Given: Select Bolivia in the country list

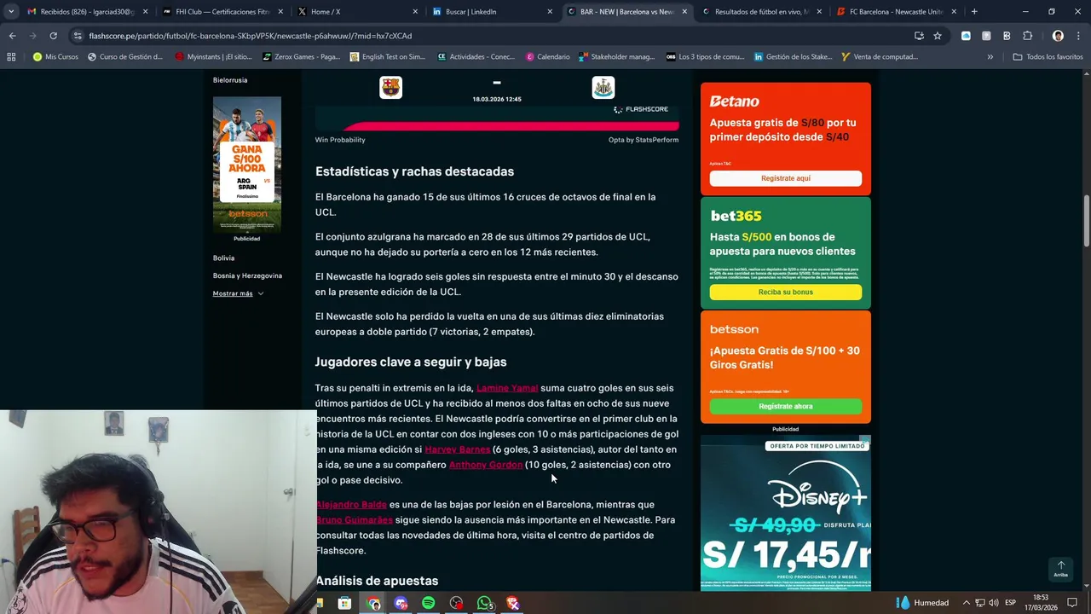Looking at the screenshot, I should click(x=223, y=258).
